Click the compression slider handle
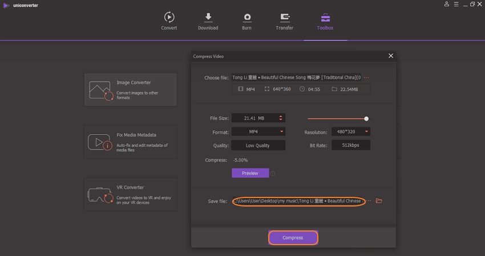This screenshot has width=485, height=256. point(366,119)
